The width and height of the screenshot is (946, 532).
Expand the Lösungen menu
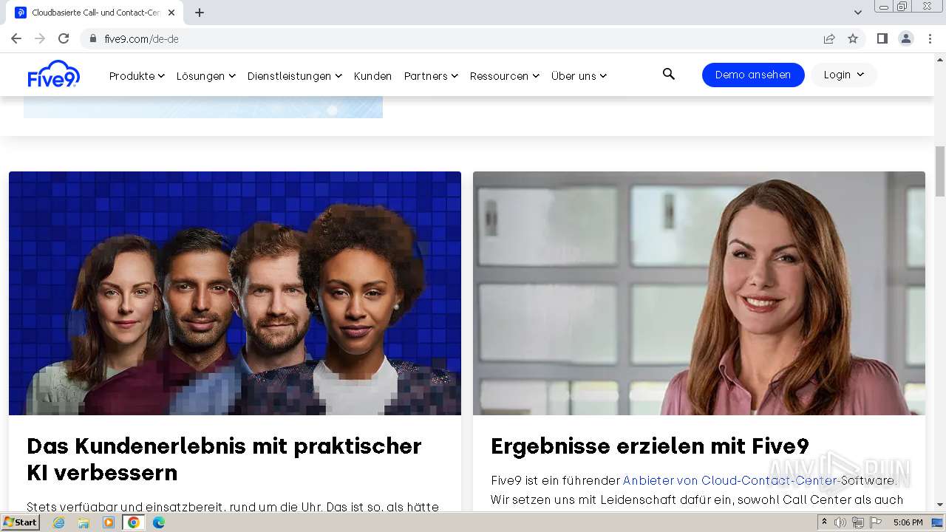tap(206, 75)
